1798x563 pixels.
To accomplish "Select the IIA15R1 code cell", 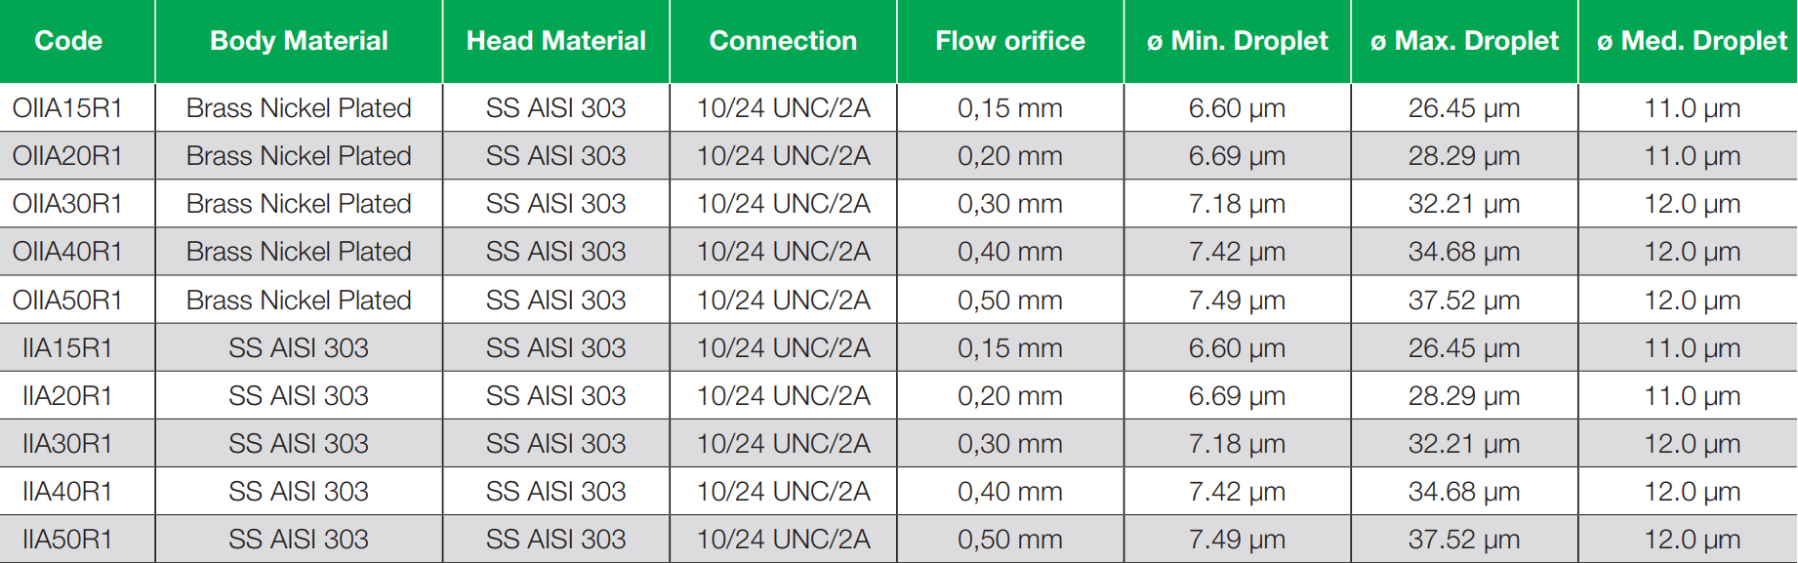I will 67,348.
